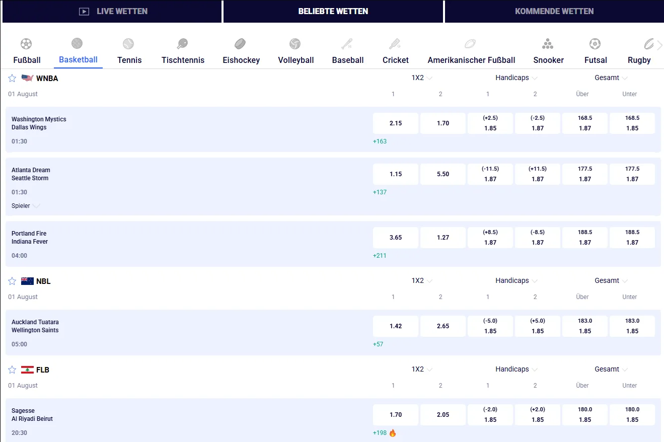Bet on Indiana Fever at 1.27
This screenshot has height=442, width=664.
[x=443, y=238]
